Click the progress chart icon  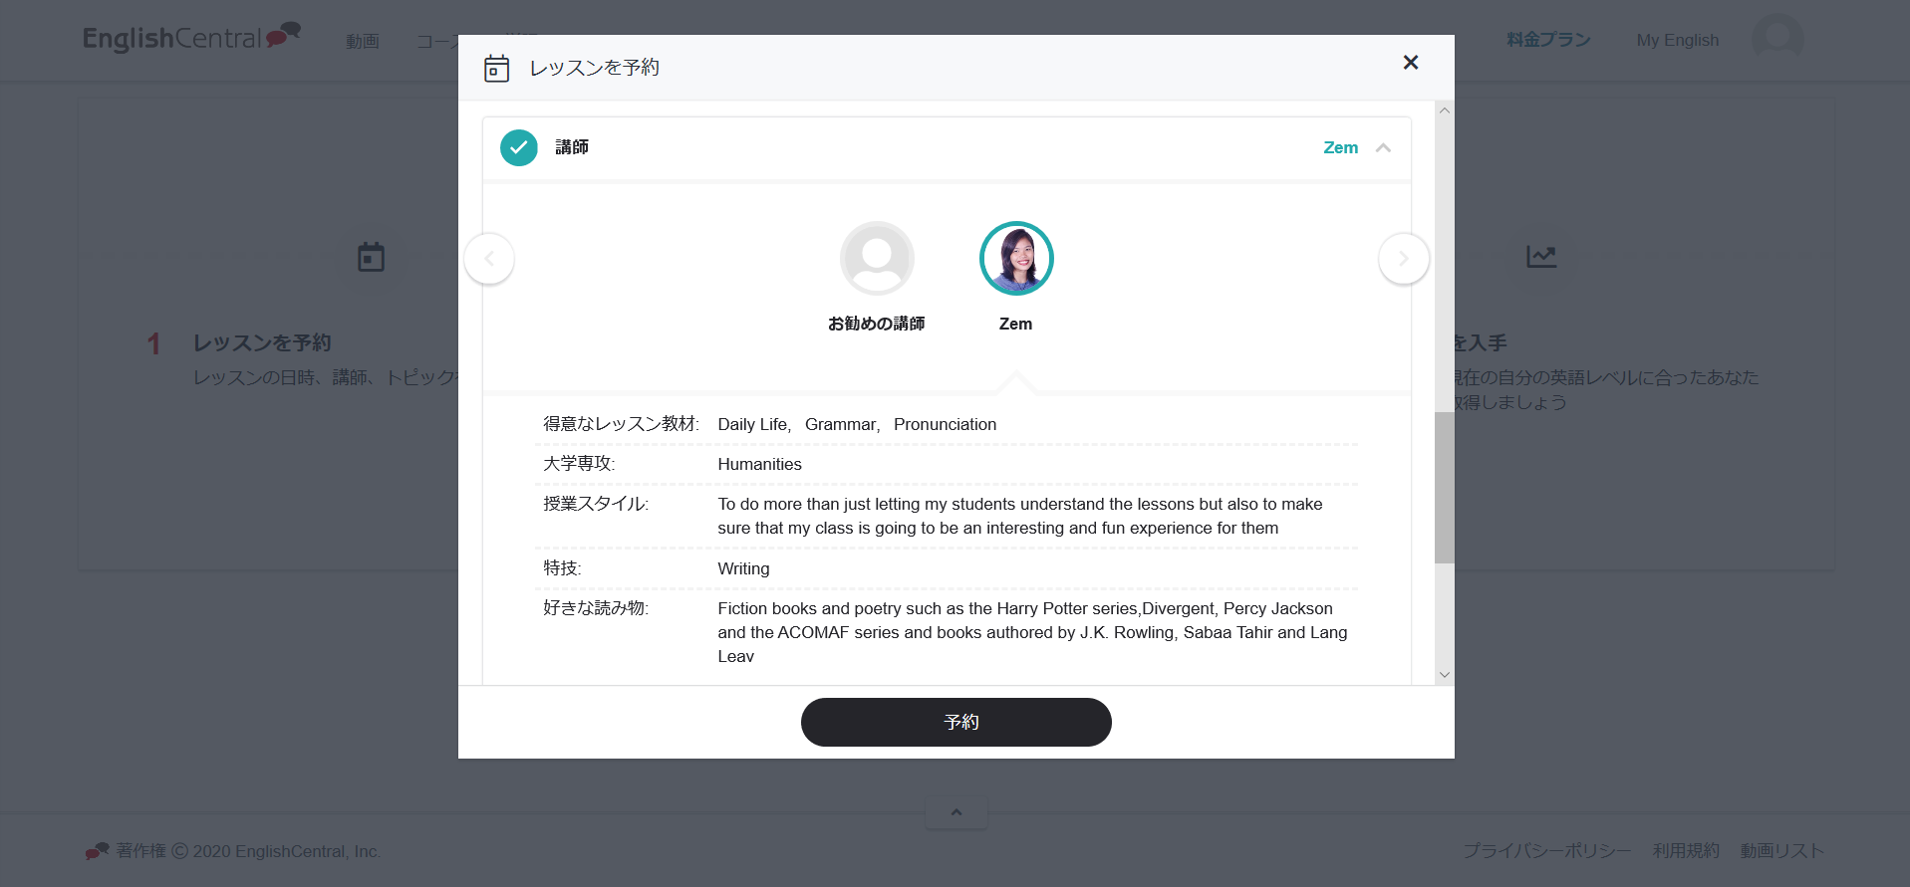1540,257
